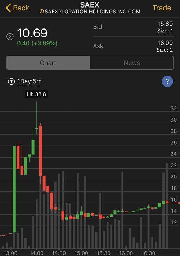Tap the tallest volume bar near 16:30
Viewport: 180px width, 256px height.
pos(167,206)
